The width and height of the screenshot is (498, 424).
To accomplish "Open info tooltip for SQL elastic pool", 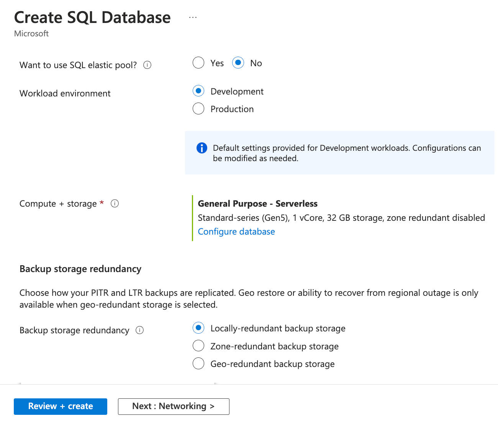I will (147, 65).
